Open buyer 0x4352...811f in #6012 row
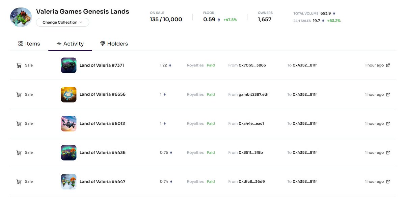Image resolution: width=405 pixels, height=200 pixels. tap(305, 123)
